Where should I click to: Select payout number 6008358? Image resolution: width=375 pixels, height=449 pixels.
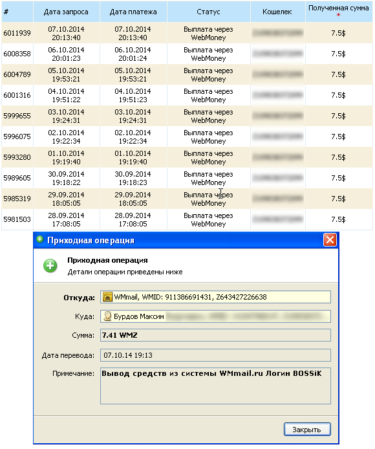point(17,54)
